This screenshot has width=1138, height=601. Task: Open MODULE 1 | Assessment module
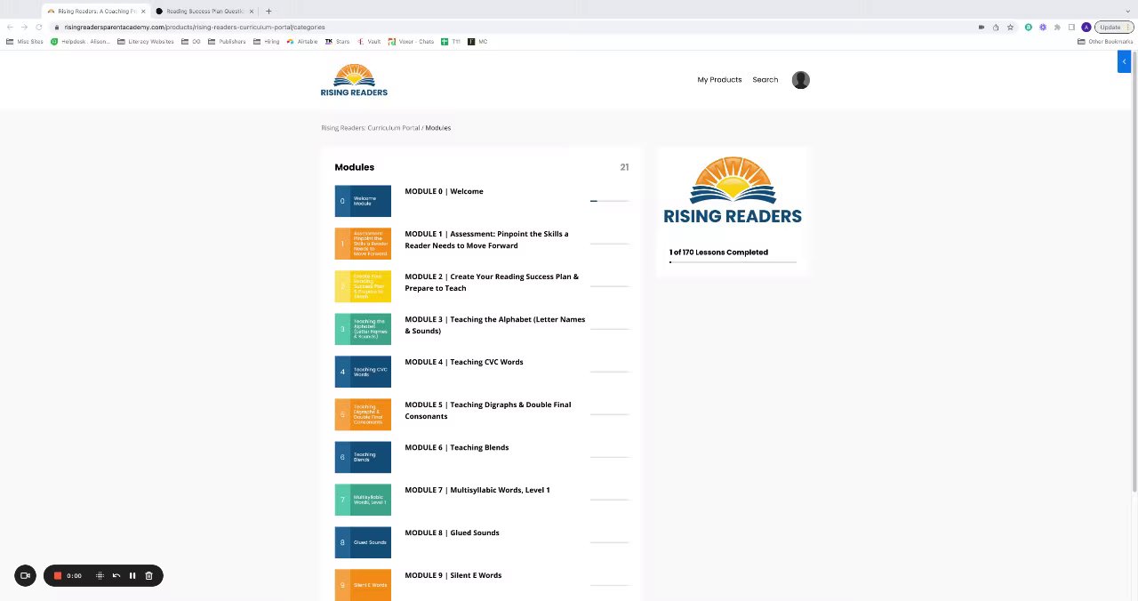click(486, 240)
